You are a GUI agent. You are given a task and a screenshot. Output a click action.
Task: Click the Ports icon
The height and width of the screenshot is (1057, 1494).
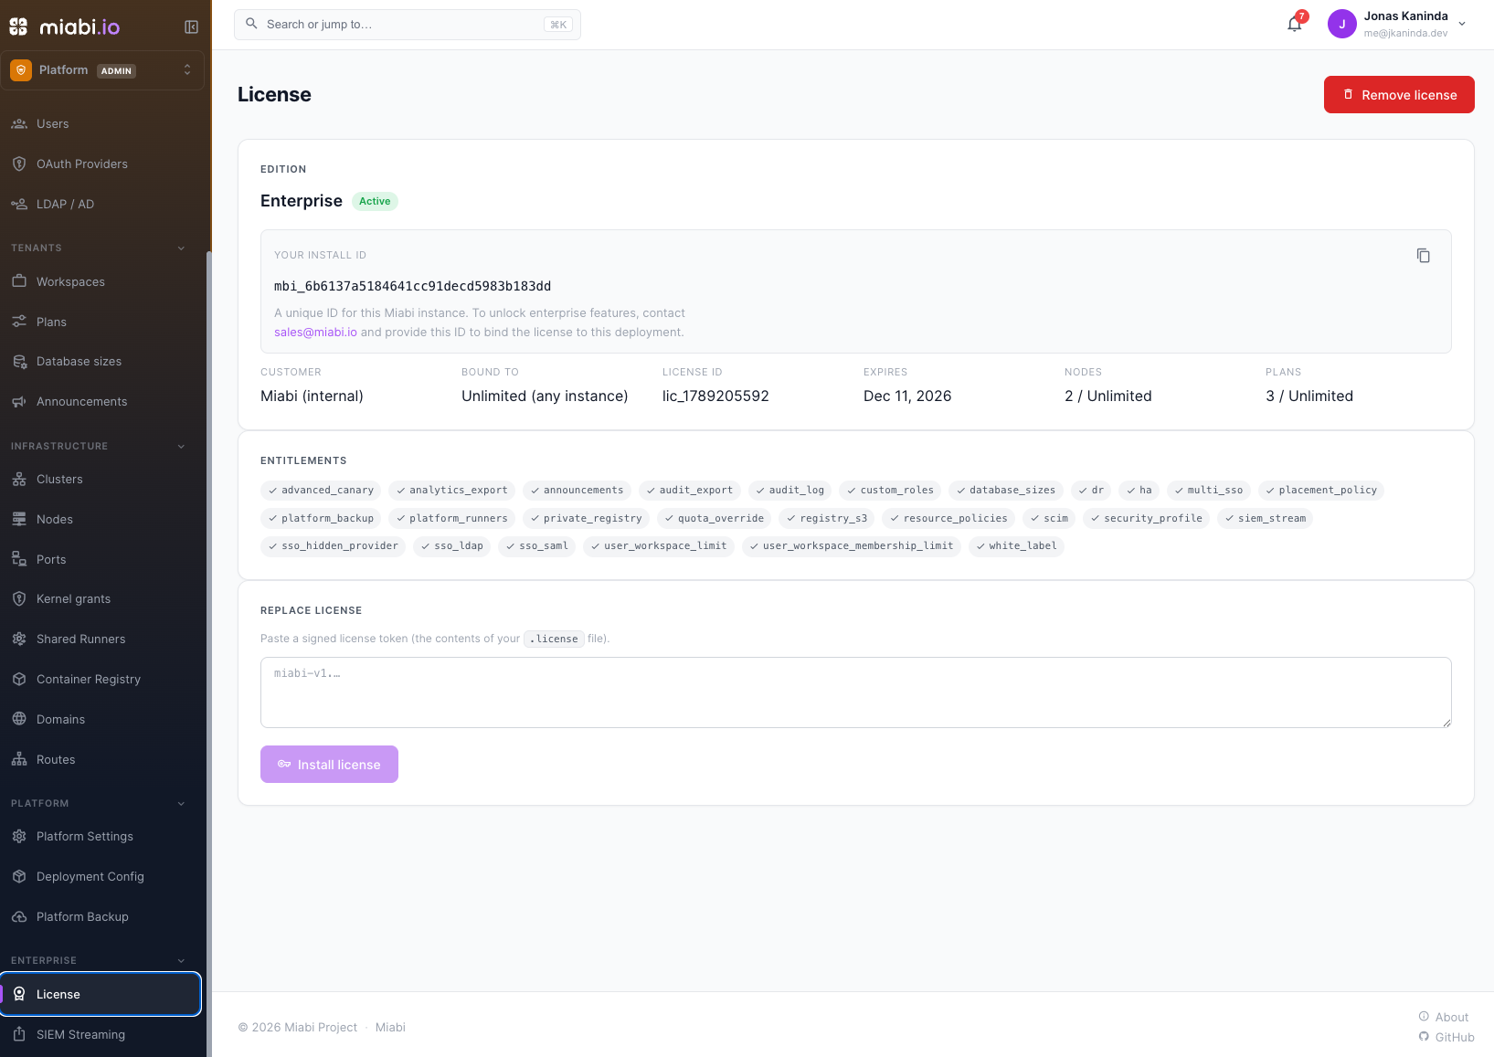click(19, 559)
